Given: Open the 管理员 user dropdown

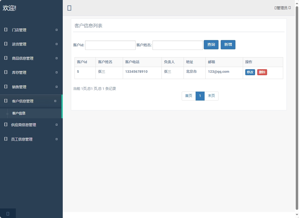Looking at the screenshot, I should coord(282,7).
